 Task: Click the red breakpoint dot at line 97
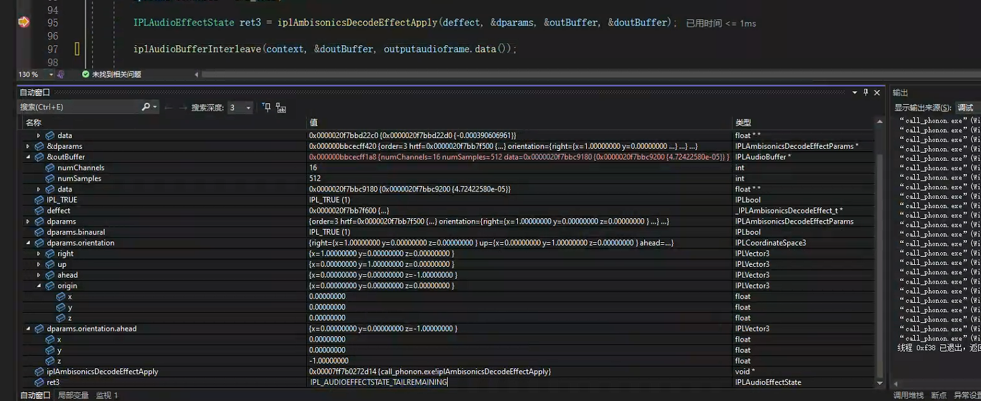[x=76, y=48]
